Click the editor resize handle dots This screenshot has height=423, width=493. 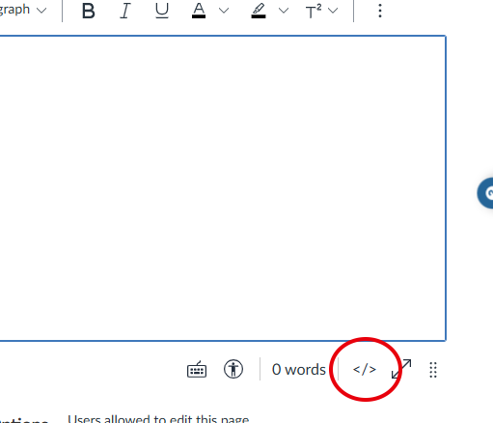pos(433,370)
